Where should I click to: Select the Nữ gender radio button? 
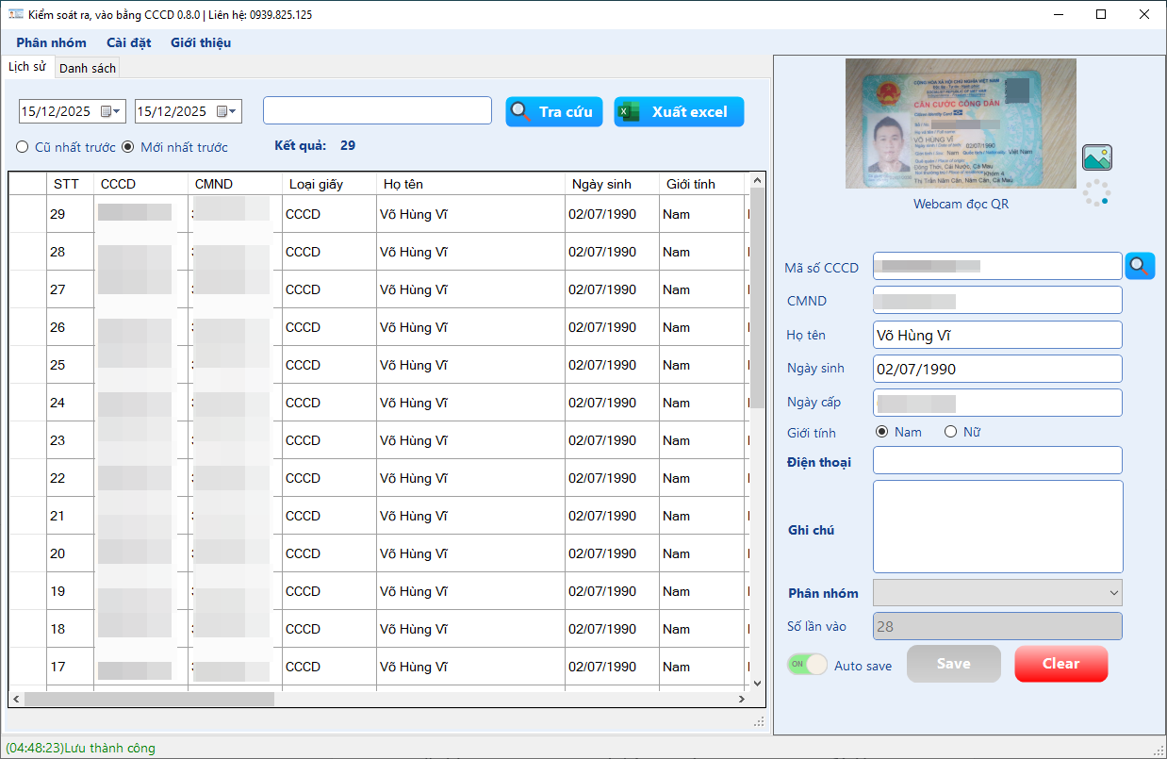[x=950, y=432]
